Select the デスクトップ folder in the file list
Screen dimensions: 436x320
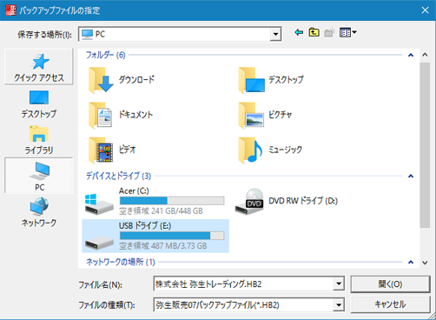(x=271, y=80)
